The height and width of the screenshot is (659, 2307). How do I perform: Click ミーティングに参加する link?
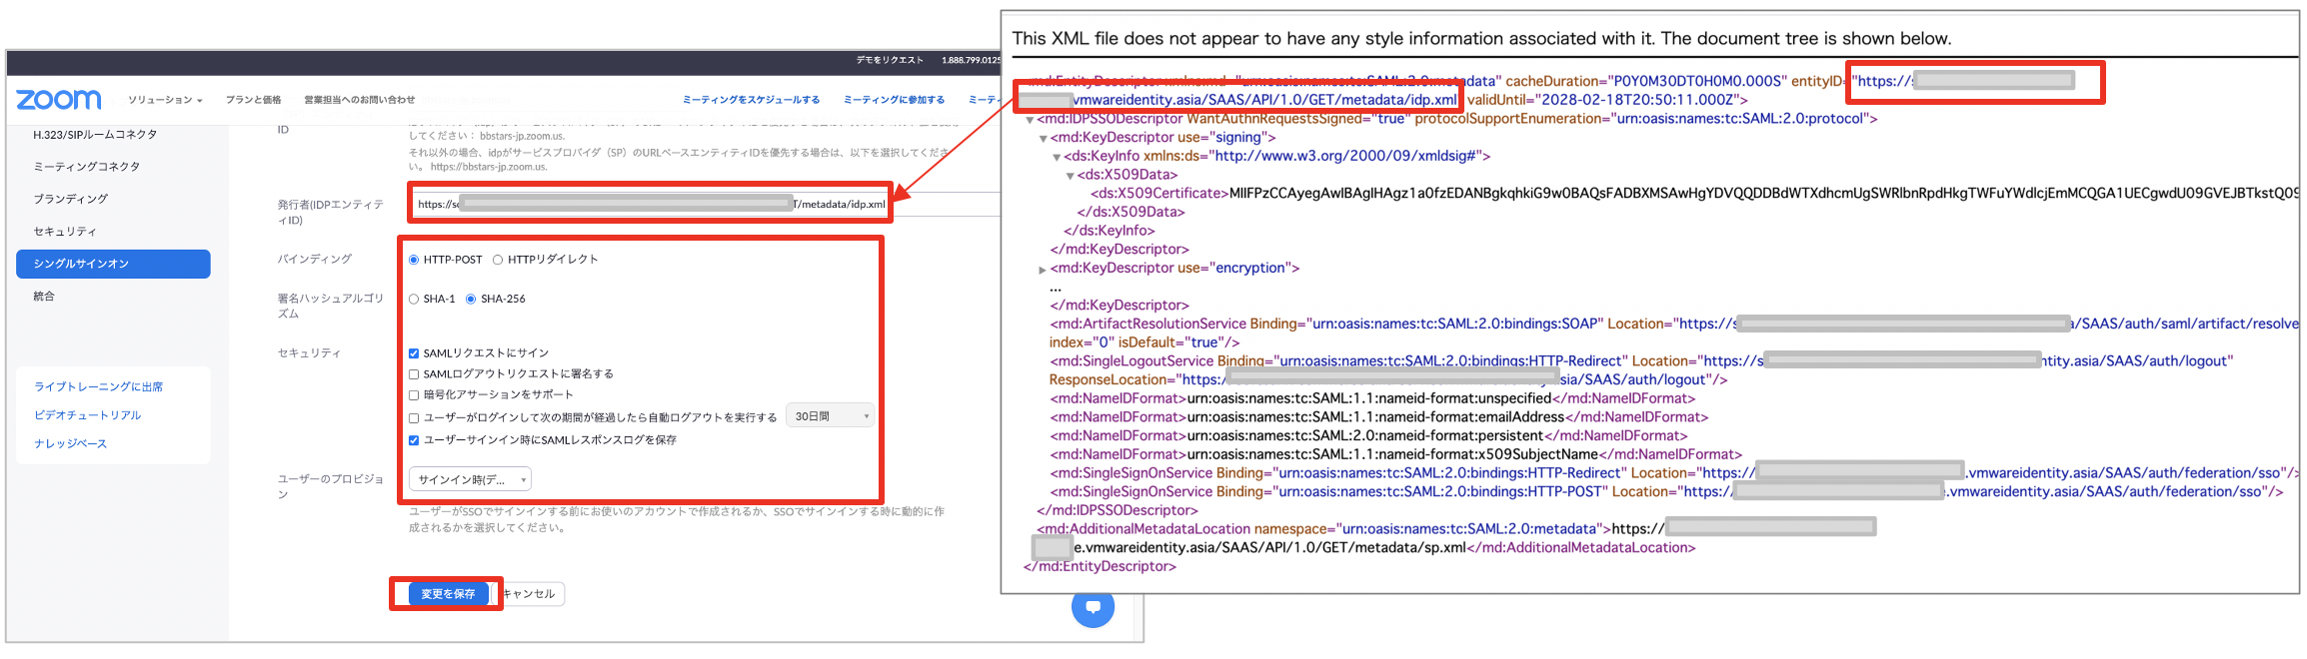(894, 100)
